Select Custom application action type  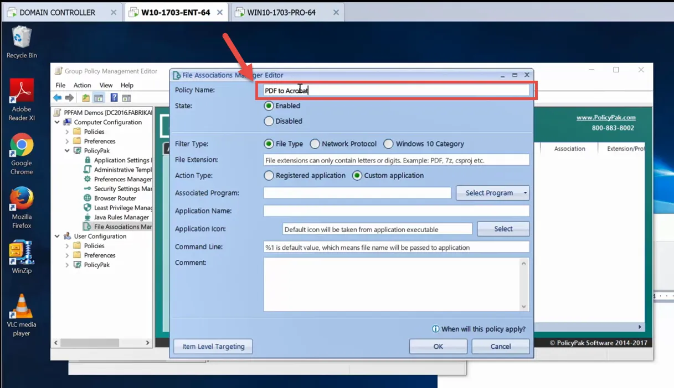357,175
